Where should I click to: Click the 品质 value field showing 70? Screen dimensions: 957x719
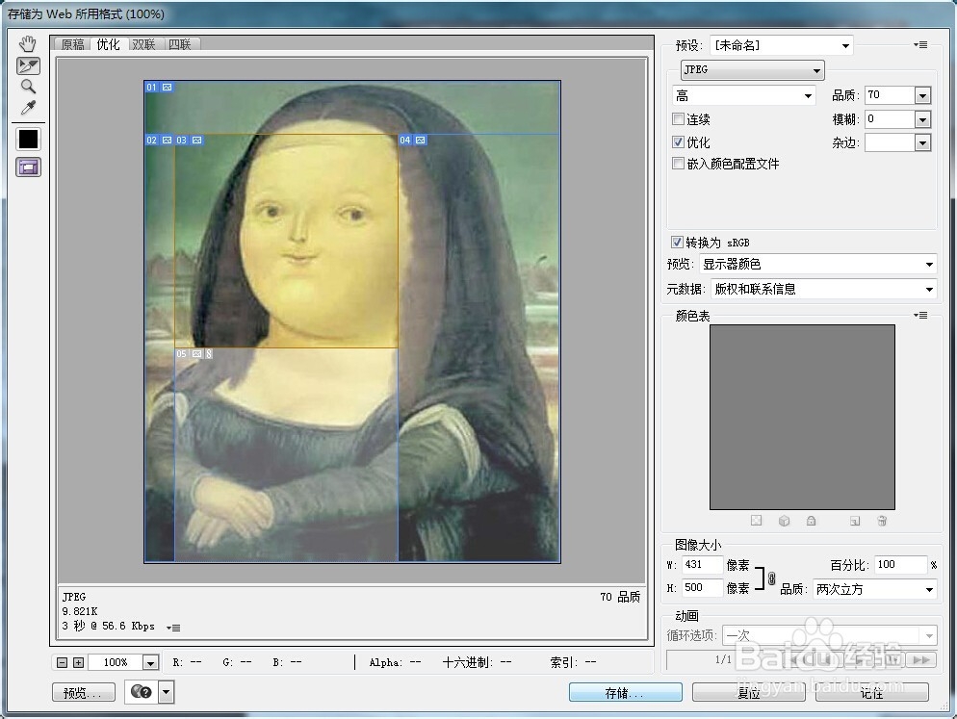click(890, 94)
